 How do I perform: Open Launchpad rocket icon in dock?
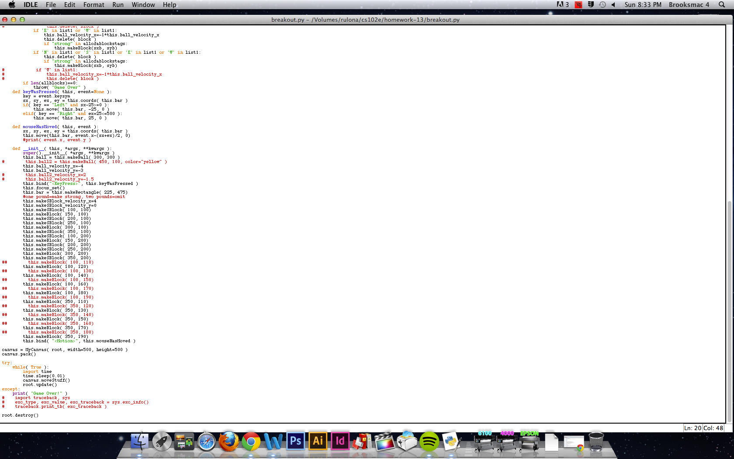[162, 442]
